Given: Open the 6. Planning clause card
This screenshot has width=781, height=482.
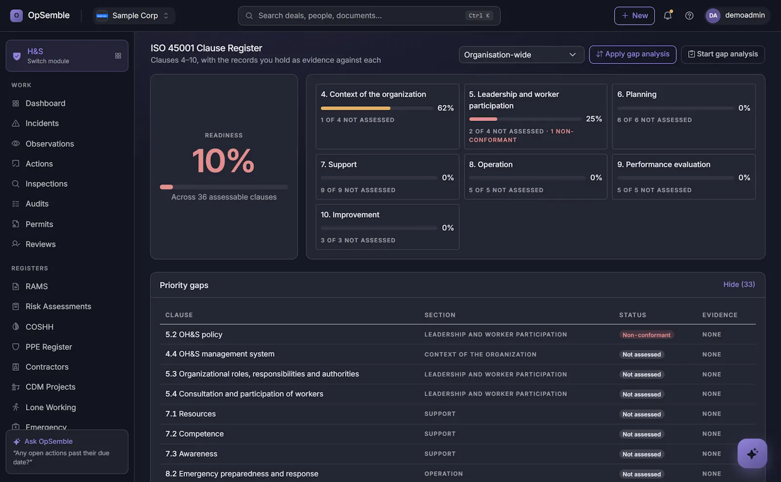Looking at the screenshot, I should coord(683,117).
